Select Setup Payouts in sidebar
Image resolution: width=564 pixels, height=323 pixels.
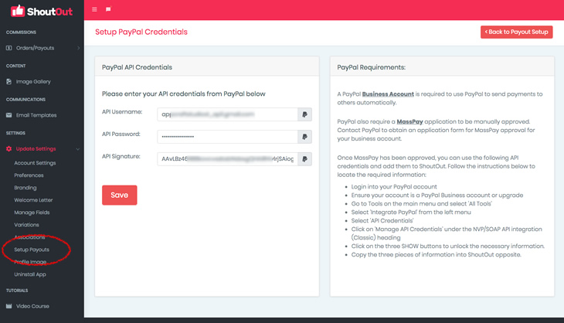tap(32, 250)
